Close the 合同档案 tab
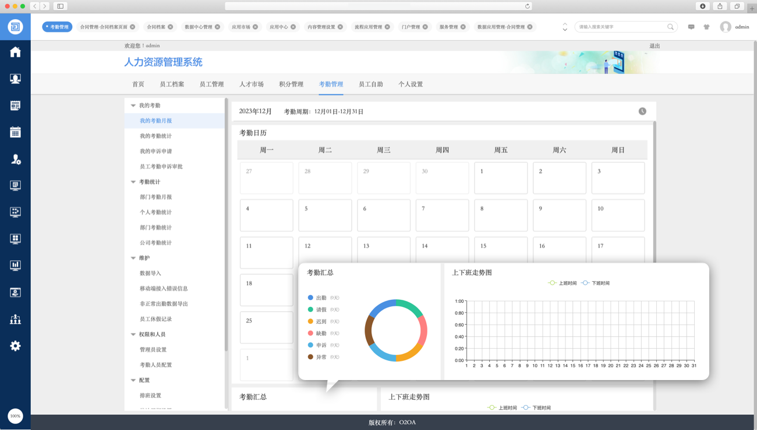Image resolution: width=757 pixels, height=430 pixels. [171, 27]
